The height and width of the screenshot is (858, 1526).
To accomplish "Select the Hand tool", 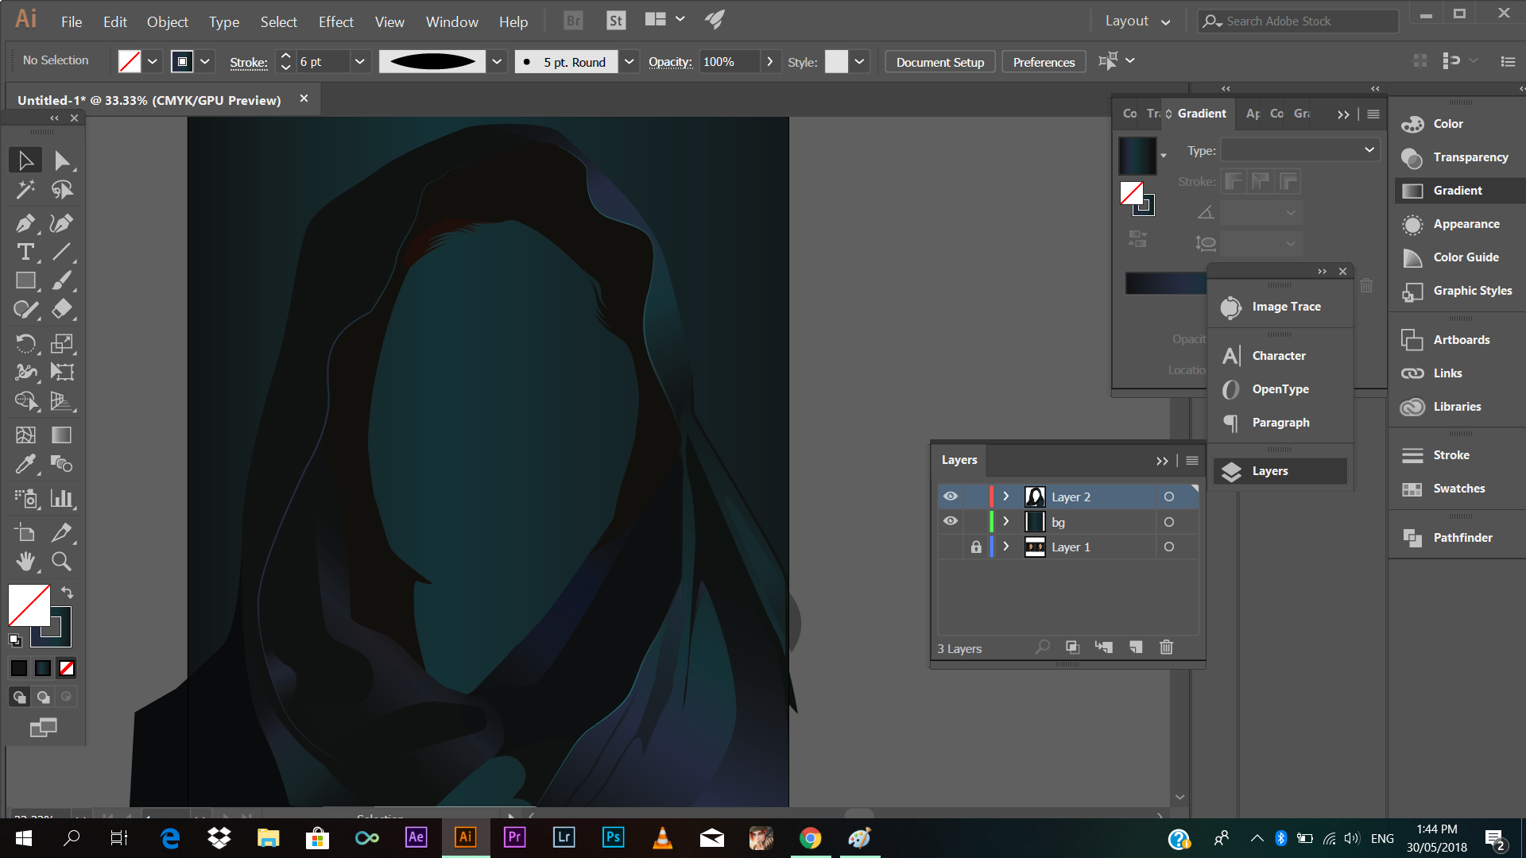I will tap(25, 561).
